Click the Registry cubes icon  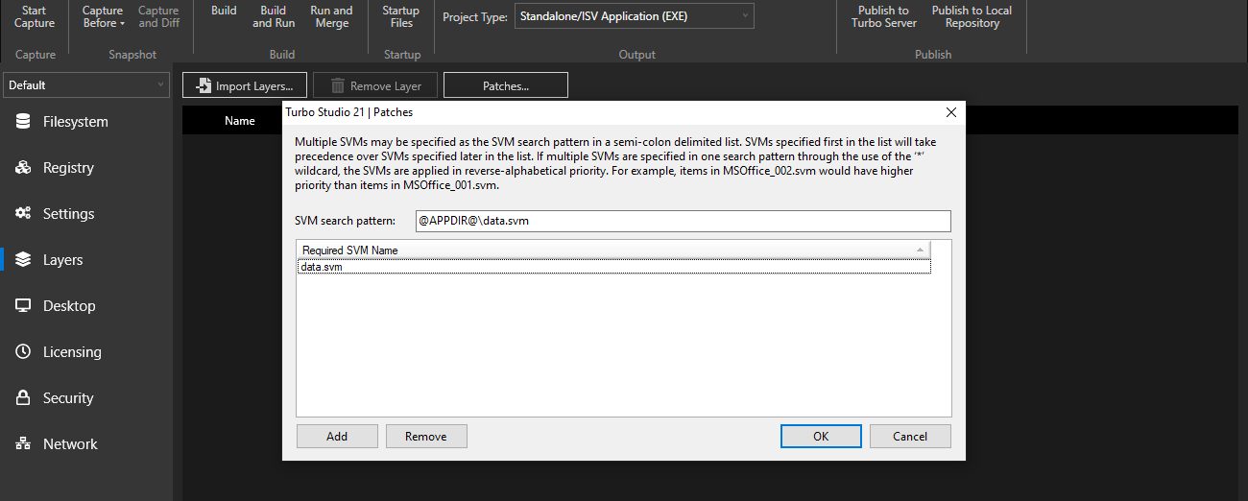(x=24, y=168)
